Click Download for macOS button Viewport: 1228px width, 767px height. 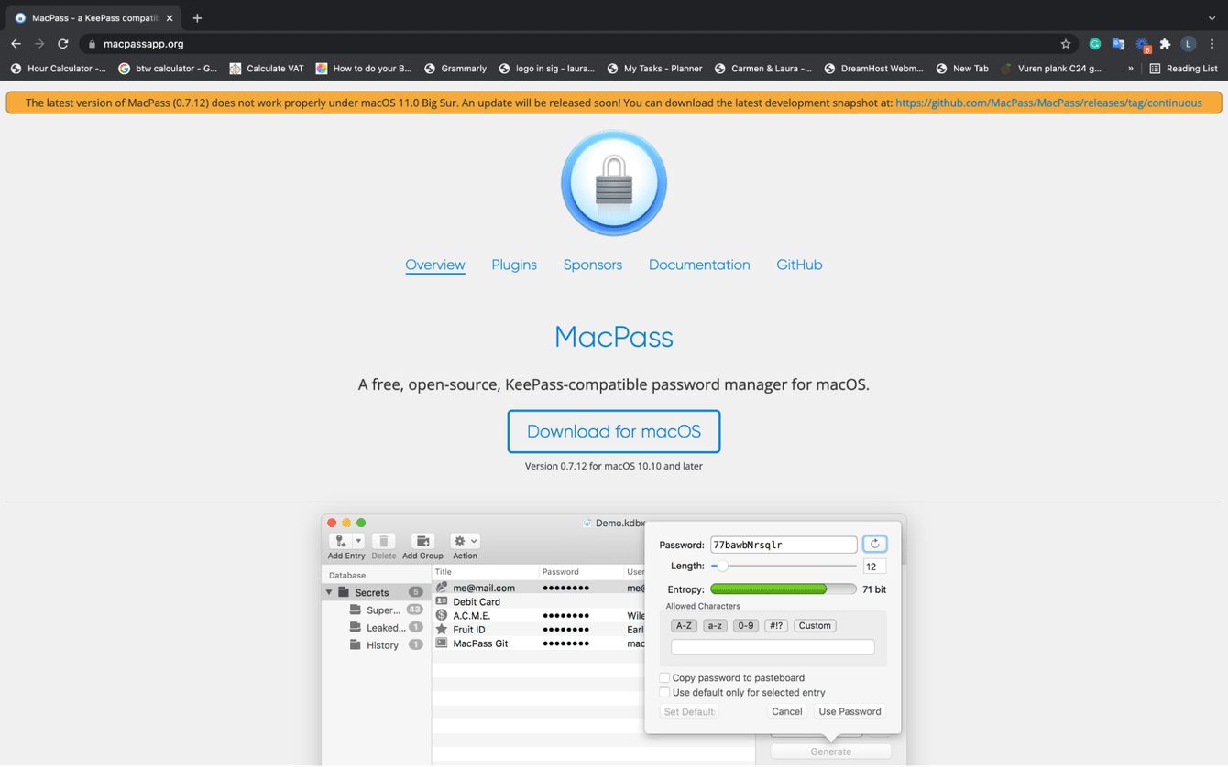click(x=614, y=431)
